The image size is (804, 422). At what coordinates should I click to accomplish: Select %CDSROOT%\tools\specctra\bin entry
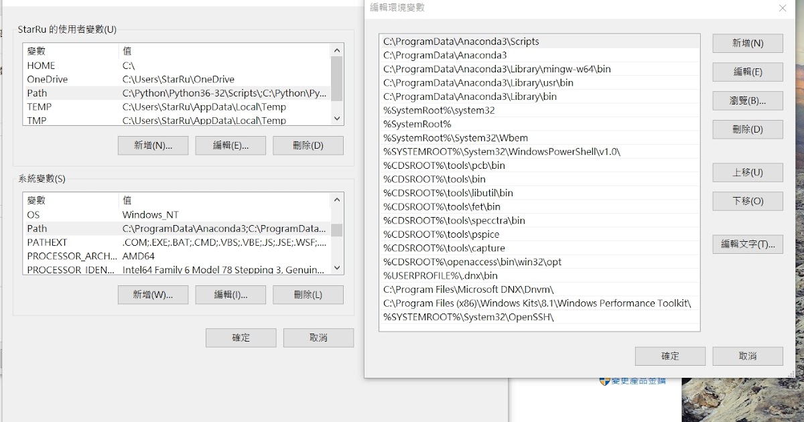click(539, 220)
